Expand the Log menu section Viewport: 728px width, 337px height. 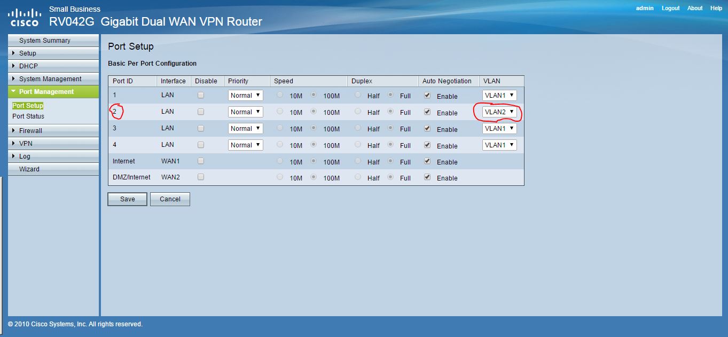pyautogui.click(x=53, y=156)
